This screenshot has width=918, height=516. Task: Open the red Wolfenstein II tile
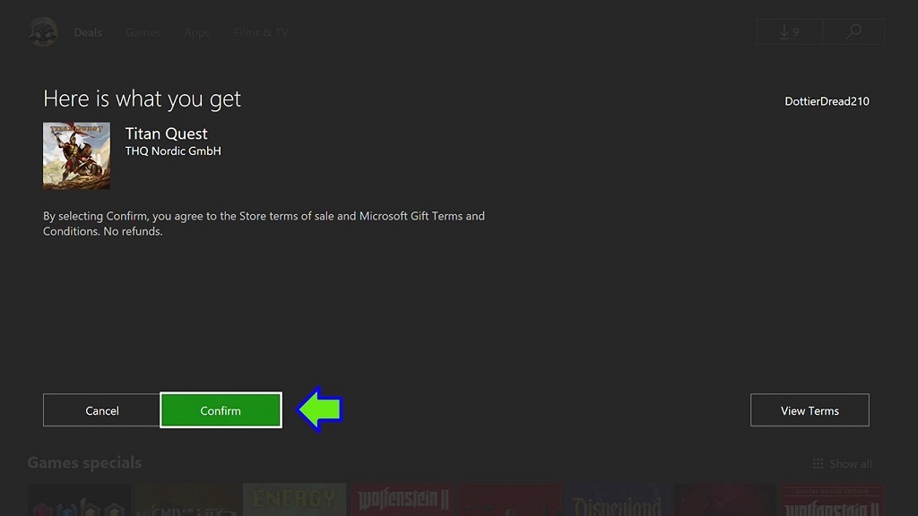403,500
